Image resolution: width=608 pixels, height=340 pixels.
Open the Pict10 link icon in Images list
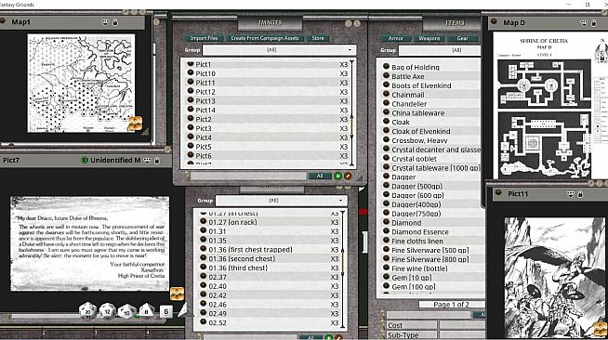[x=191, y=72]
